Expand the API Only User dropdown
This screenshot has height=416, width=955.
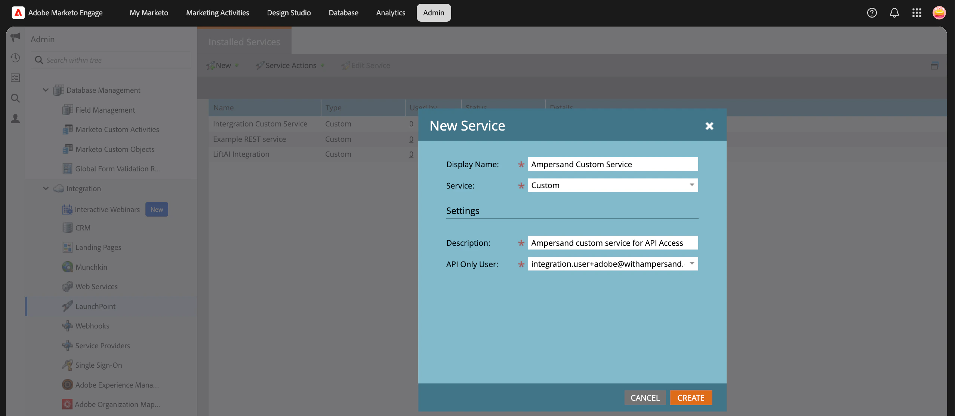point(691,264)
